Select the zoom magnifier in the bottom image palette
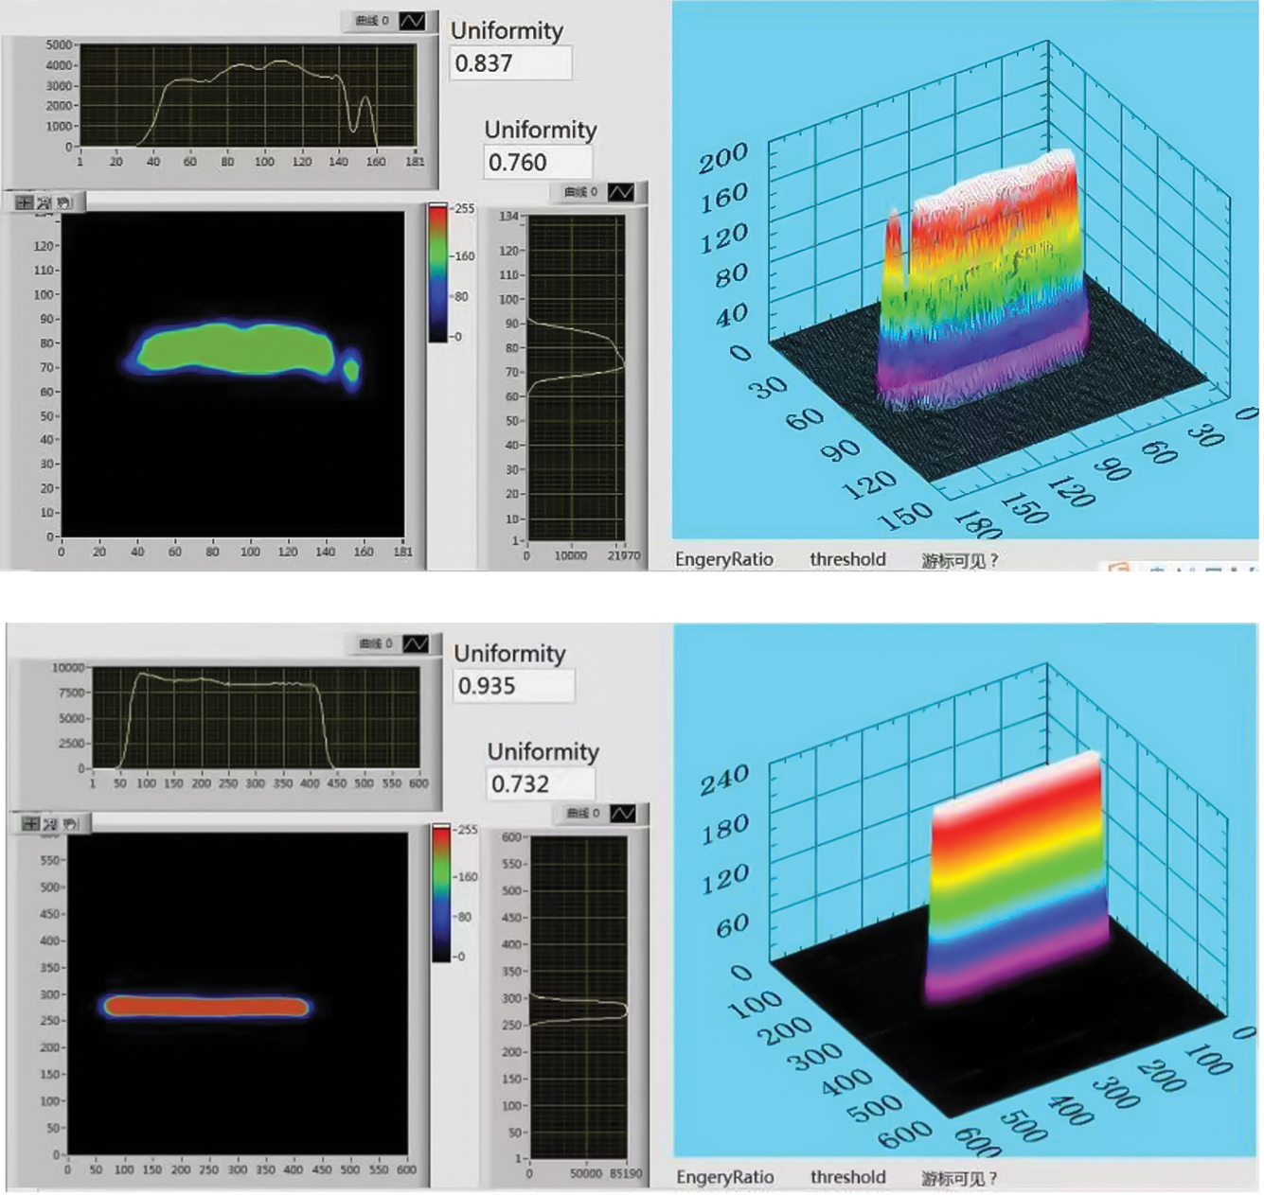The height and width of the screenshot is (1195, 1264). click(49, 824)
